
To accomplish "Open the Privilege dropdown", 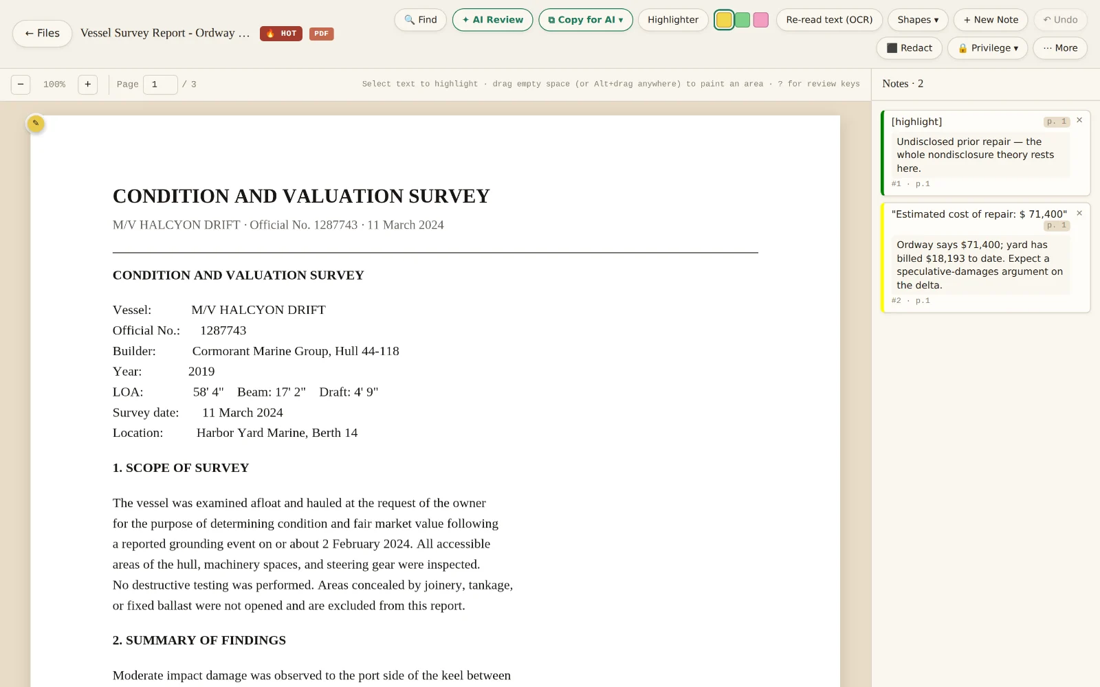I will coord(987,48).
